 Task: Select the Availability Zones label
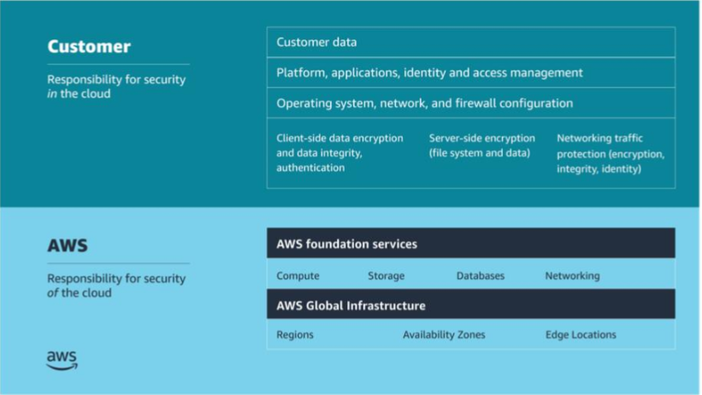(x=444, y=335)
